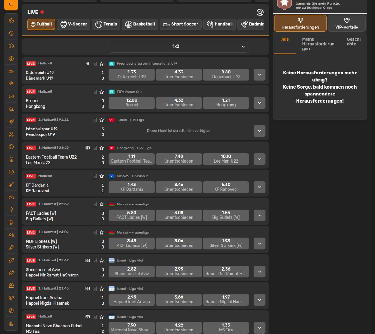Switch to the Handball live tab
Image resolution: width=375 pixels, height=334 pixels.
(x=219, y=24)
